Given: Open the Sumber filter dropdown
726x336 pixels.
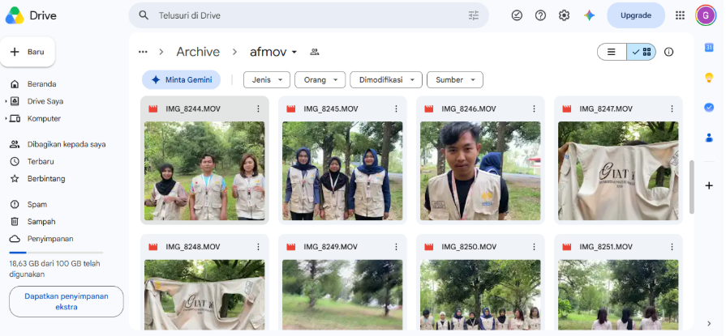Looking at the screenshot, I should [x=455, y=80].
